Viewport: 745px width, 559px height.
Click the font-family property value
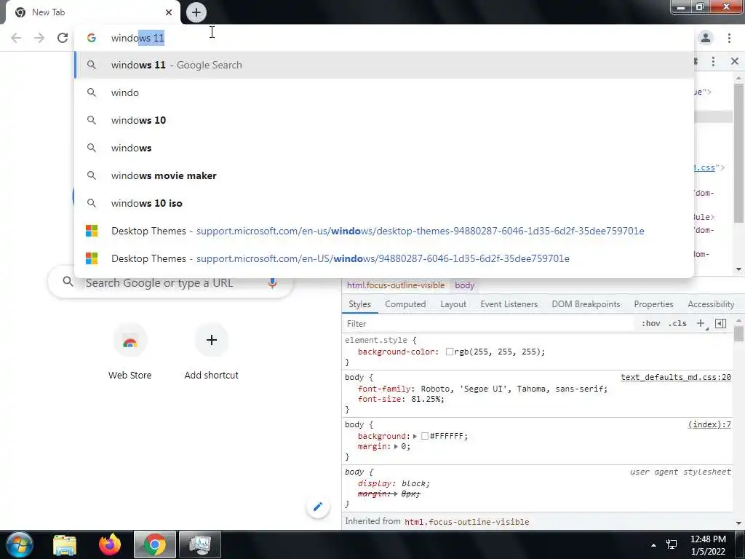pyautogui.click(x=512, y=389)
